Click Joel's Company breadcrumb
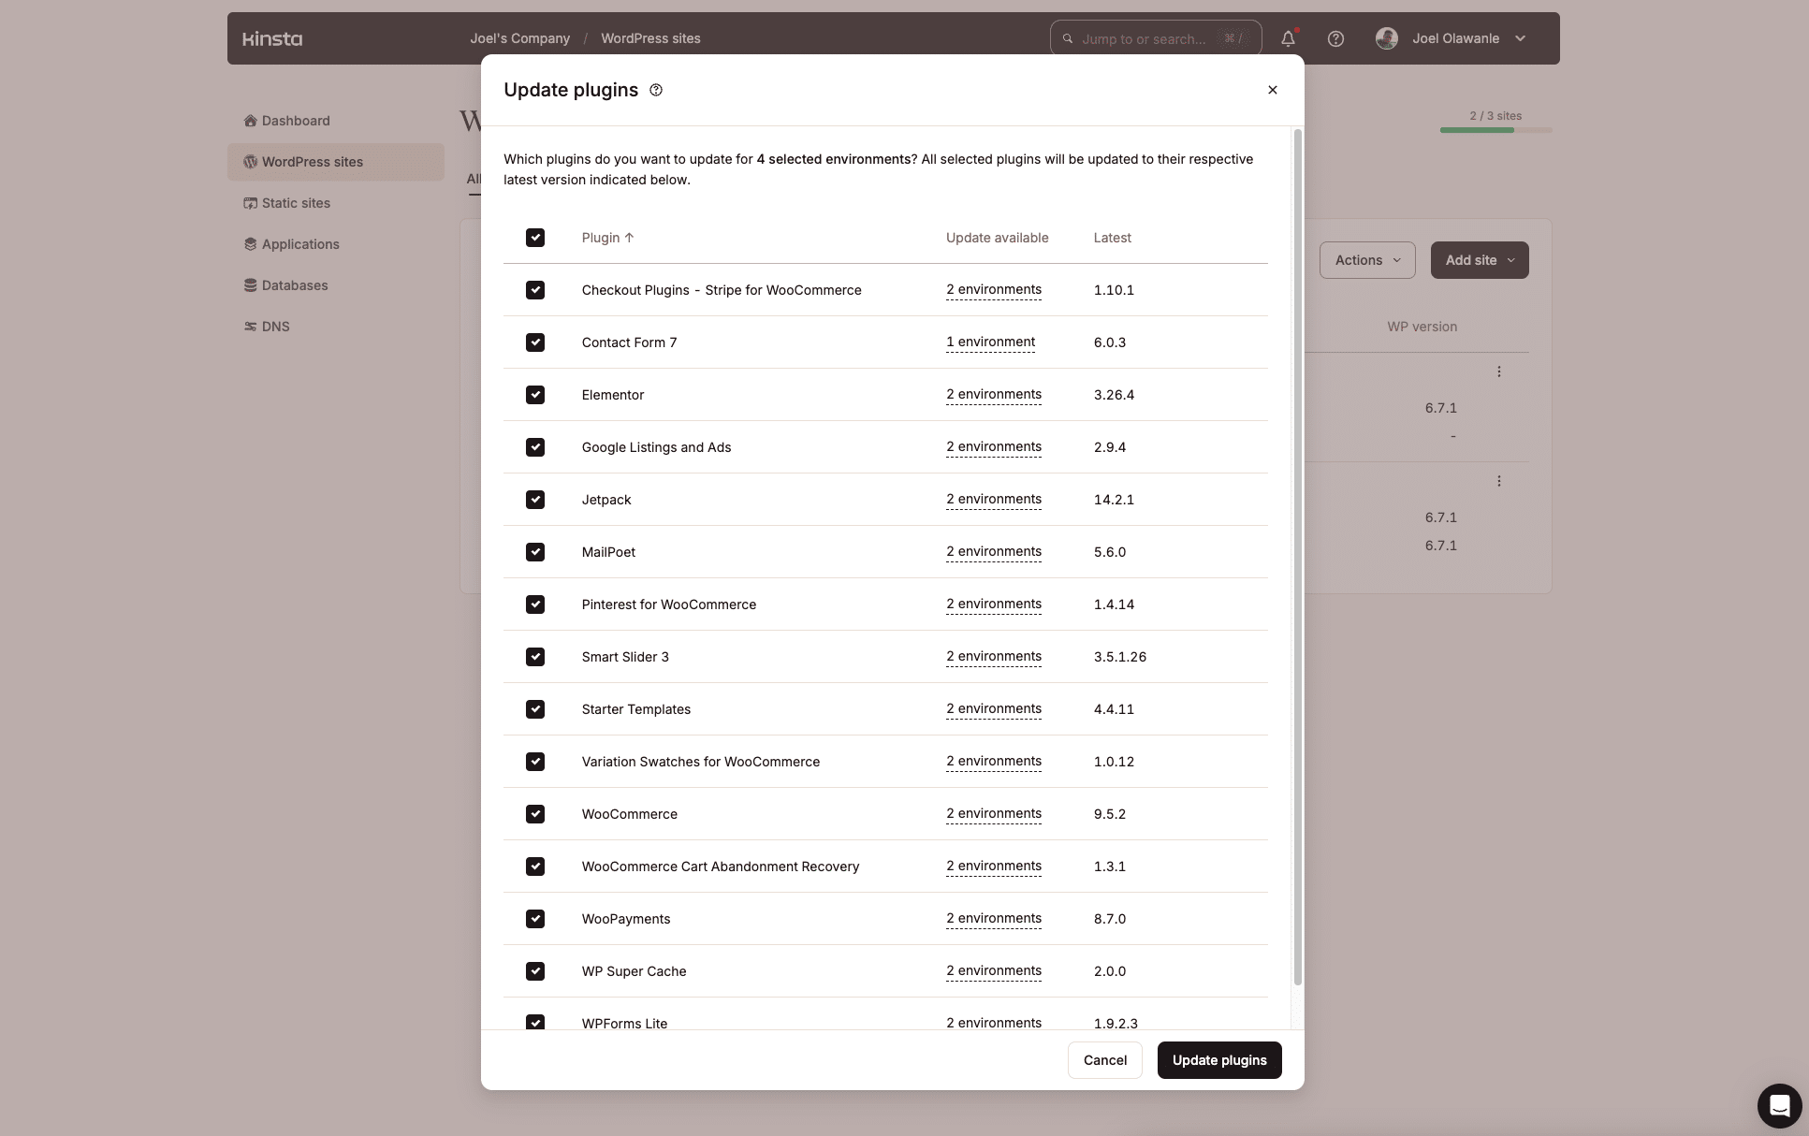This screenshot has width=1809, height=1136. tap(519, 38)
